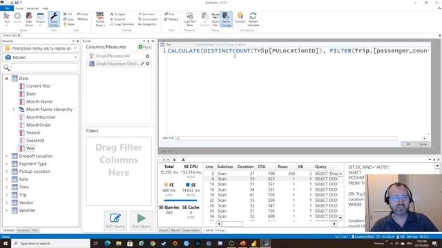Expand the Month Name Hierarchy node
Image resolution: width=442 pixels, height=248 pixels.
(14, 110)
